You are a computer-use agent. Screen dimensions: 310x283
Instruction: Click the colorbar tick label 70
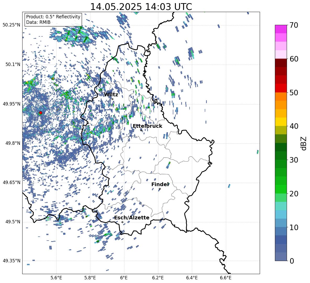(294, 25)
